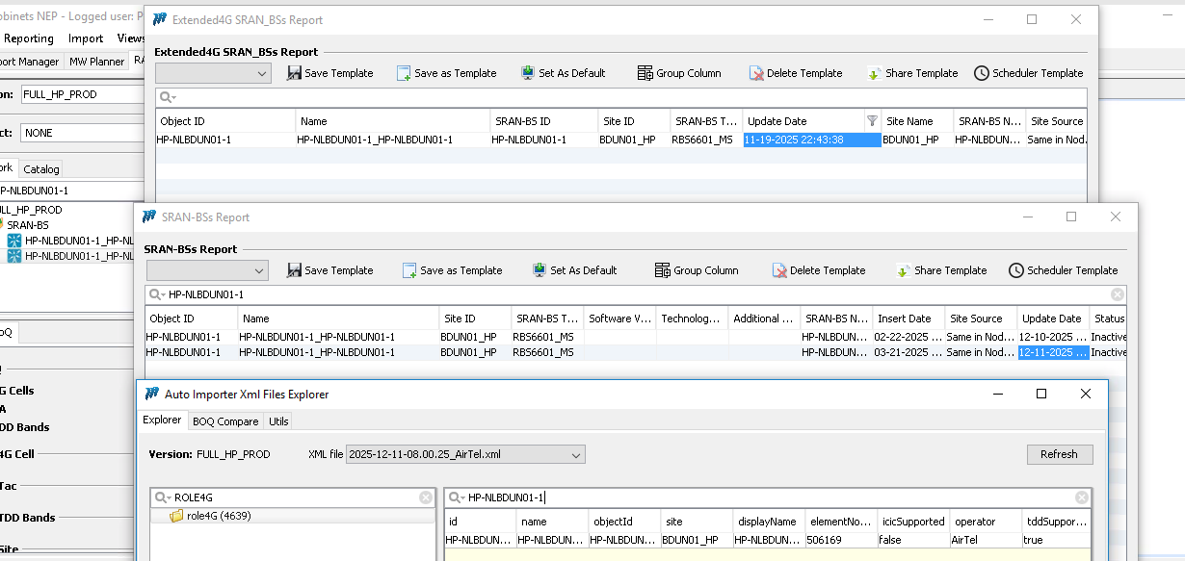1185x561 pixels.
Task: Switch to the BOQ Compare tab
Action: (225, 421)
